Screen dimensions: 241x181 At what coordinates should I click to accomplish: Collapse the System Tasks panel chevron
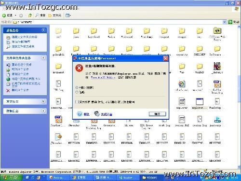[x=43, y=30]
